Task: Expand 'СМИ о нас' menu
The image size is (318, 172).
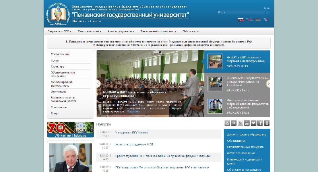Action: 190,31
